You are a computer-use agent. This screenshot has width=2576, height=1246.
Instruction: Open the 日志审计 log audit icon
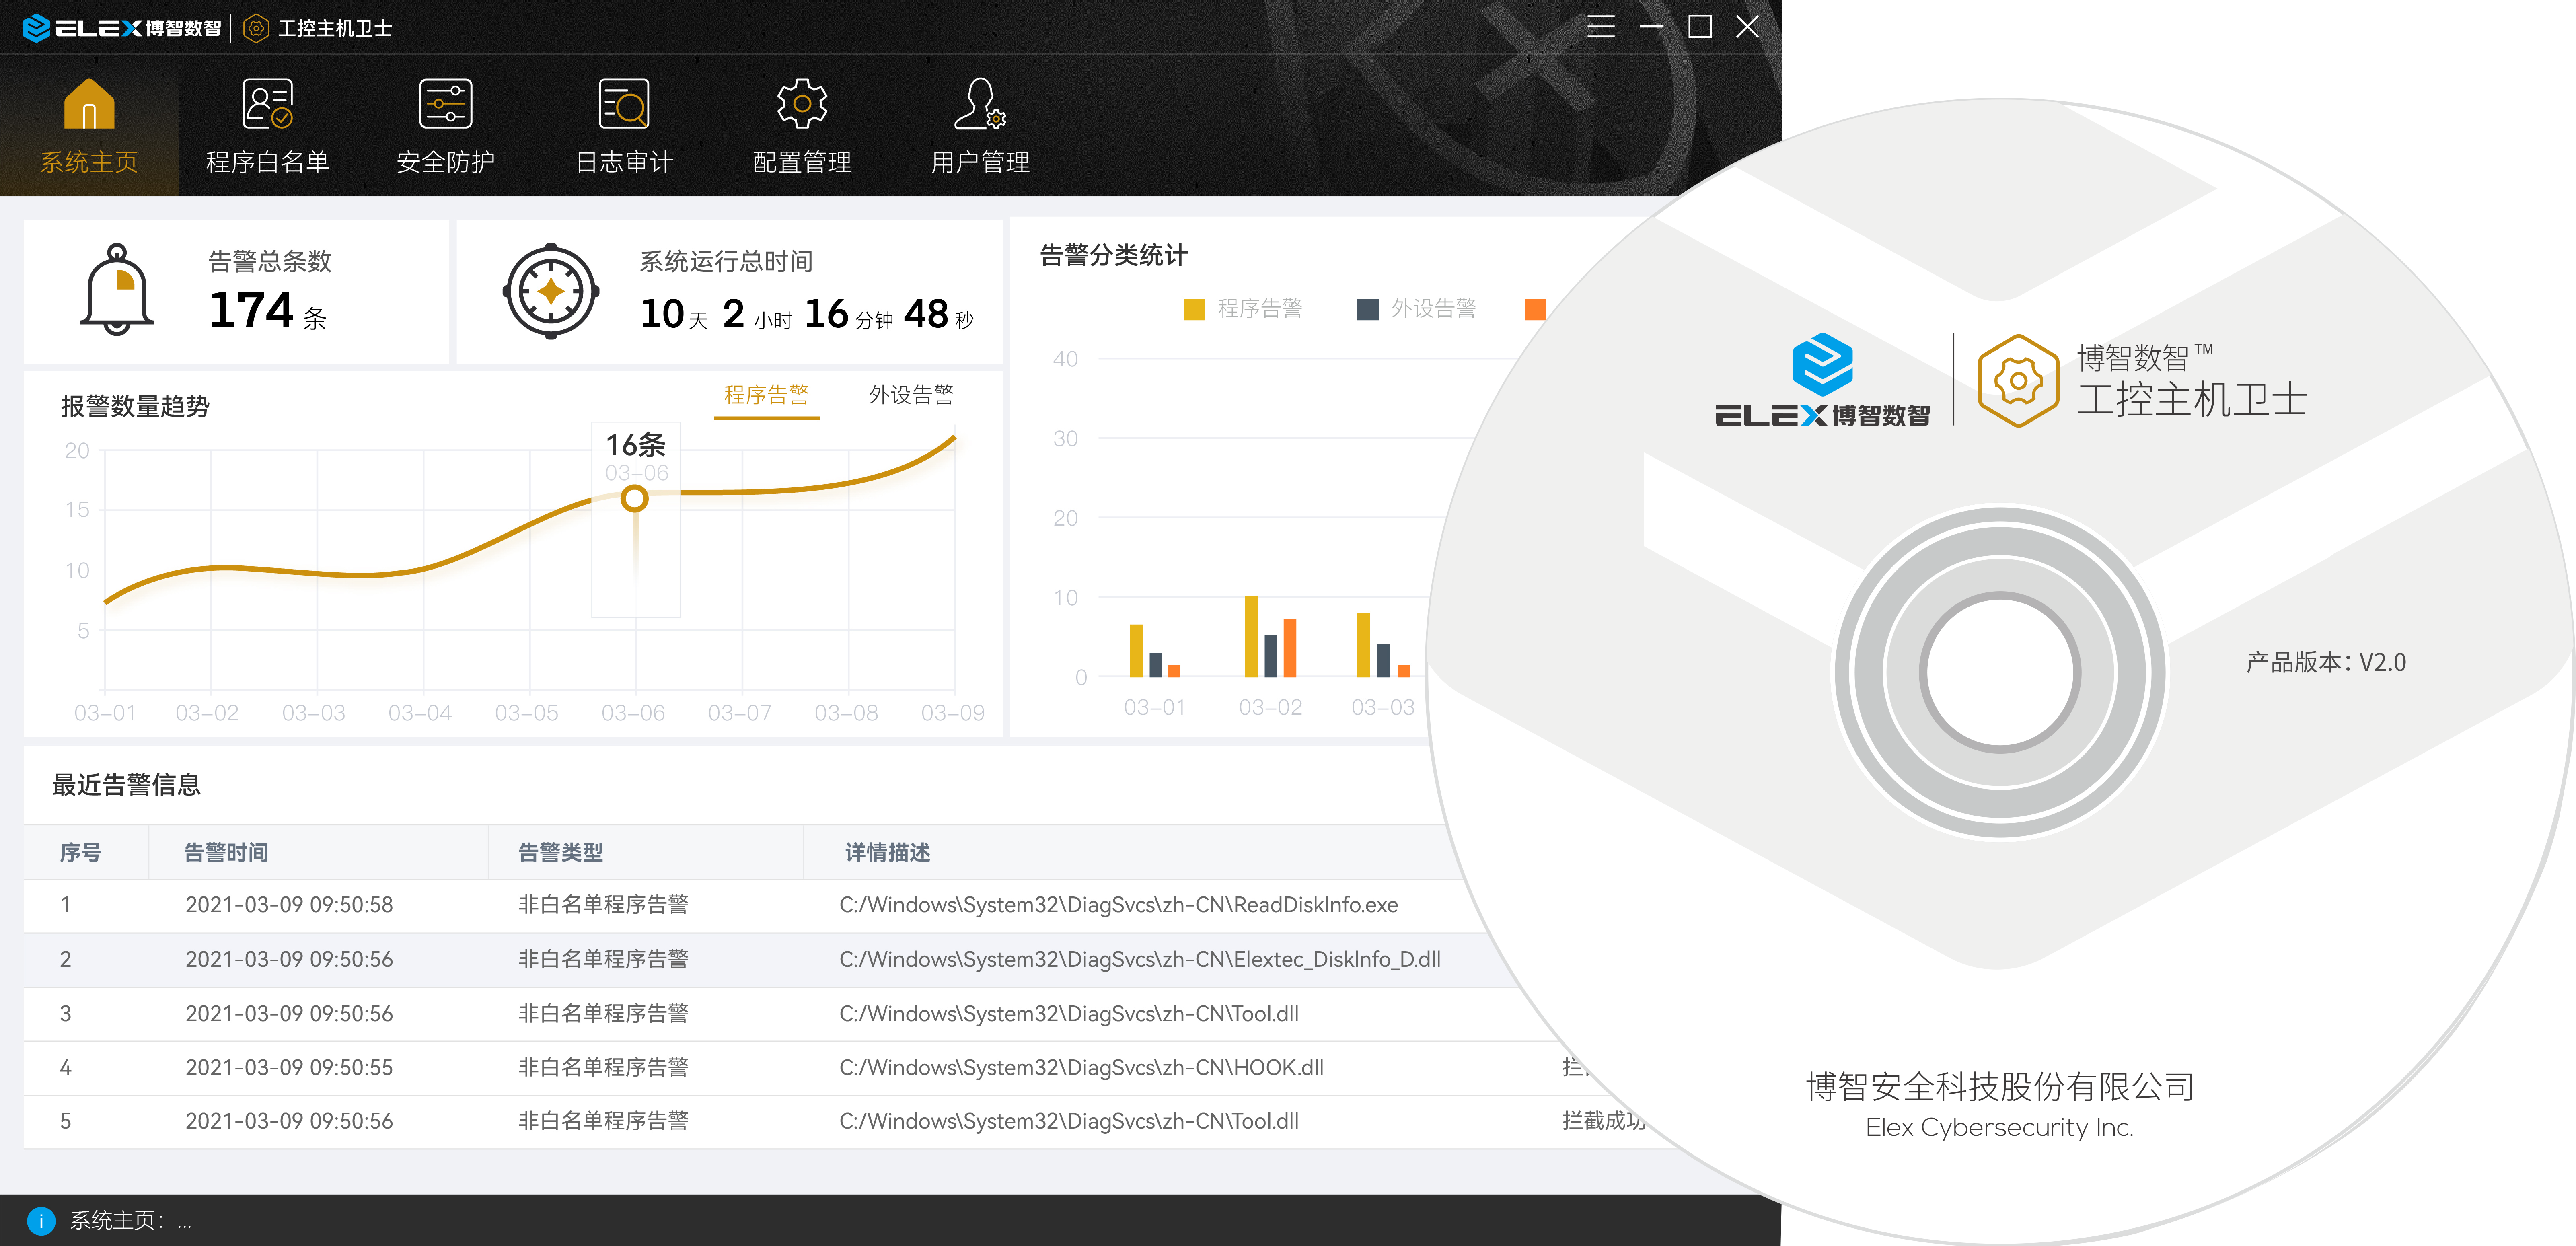pyautogui.click(x=624, y=105)
